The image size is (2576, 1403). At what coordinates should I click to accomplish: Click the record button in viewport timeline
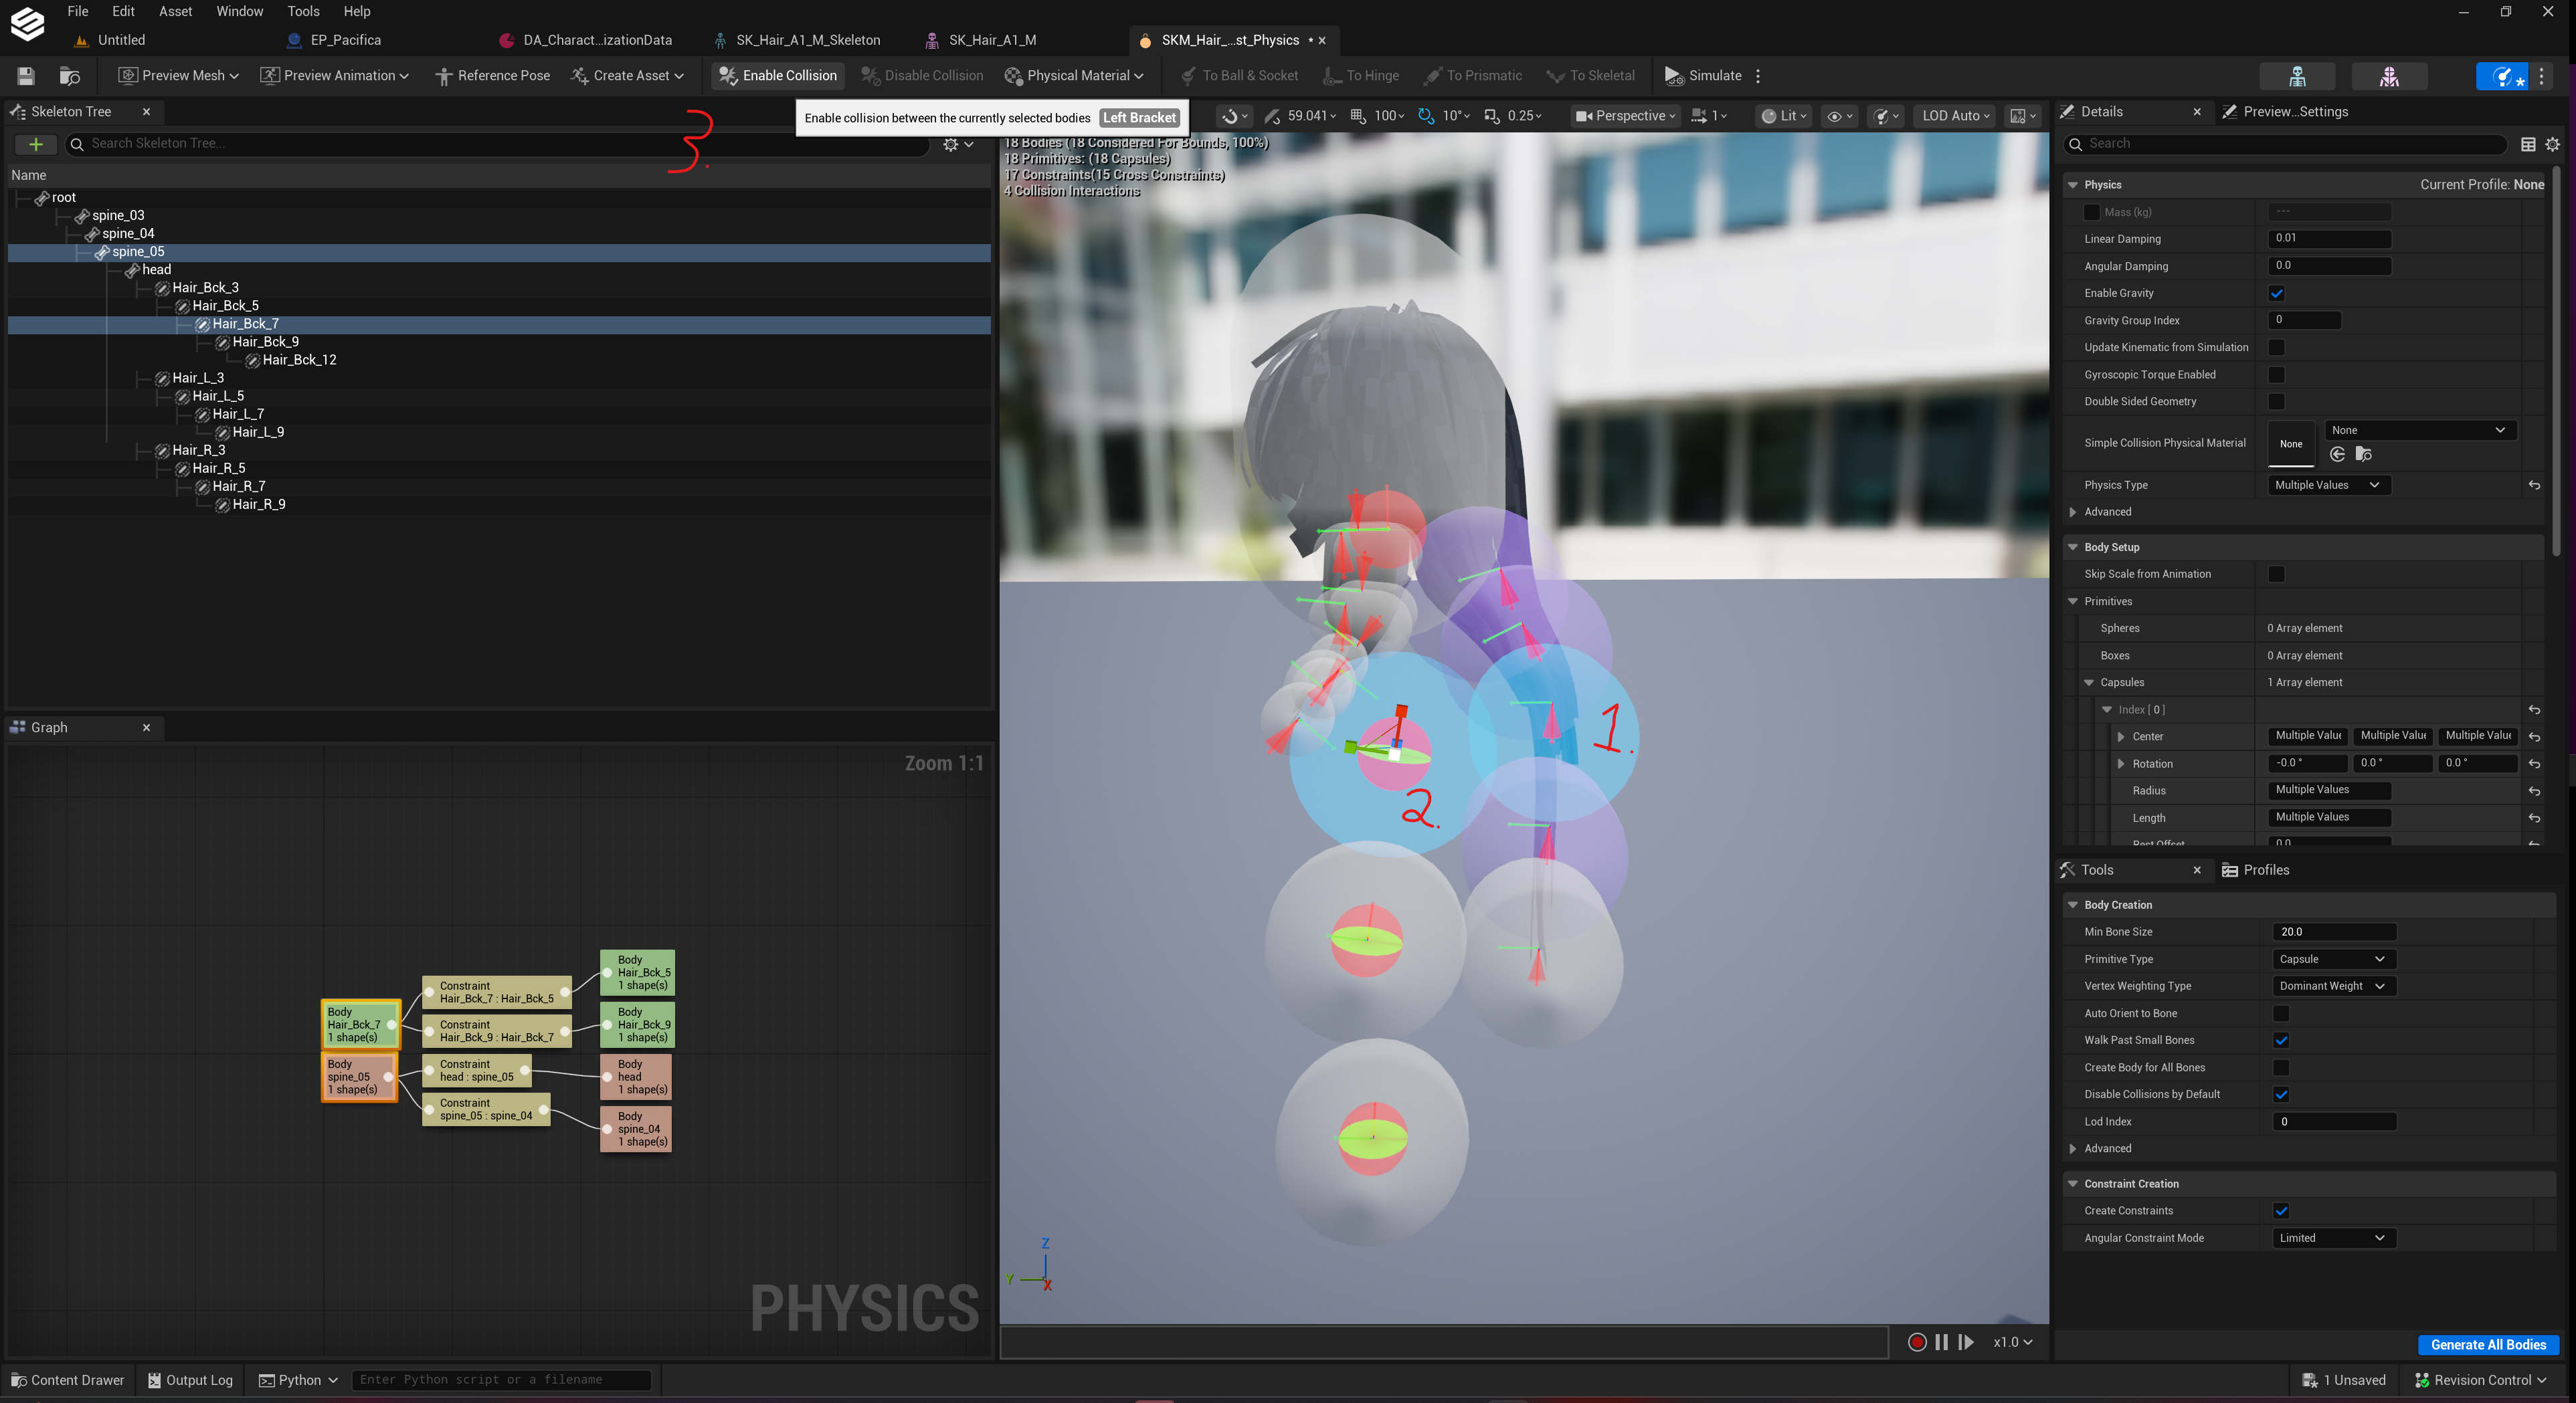point(1916,1342)
